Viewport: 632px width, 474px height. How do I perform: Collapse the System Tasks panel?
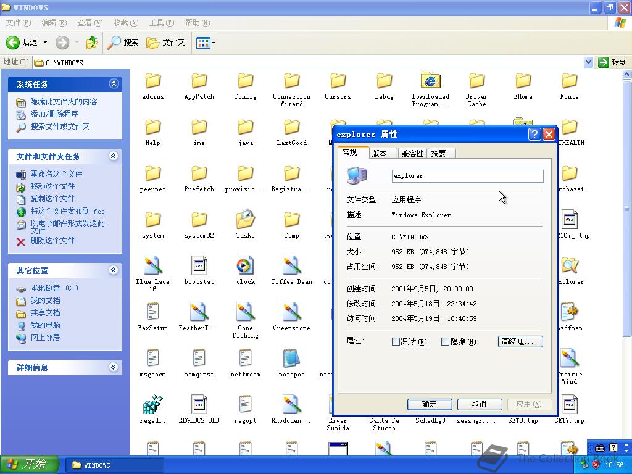click(x=114, y=84)
